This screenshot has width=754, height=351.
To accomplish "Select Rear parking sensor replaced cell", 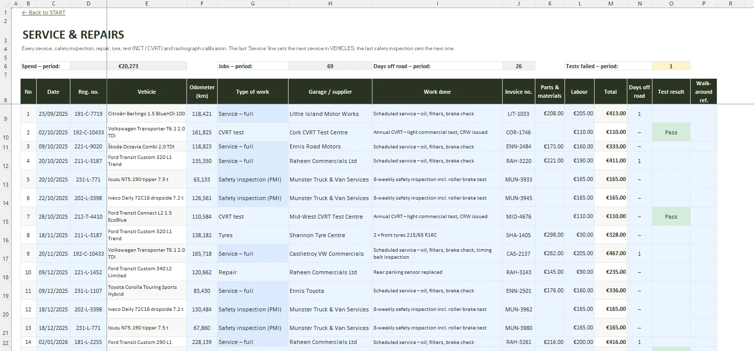I will click(437, 272).
